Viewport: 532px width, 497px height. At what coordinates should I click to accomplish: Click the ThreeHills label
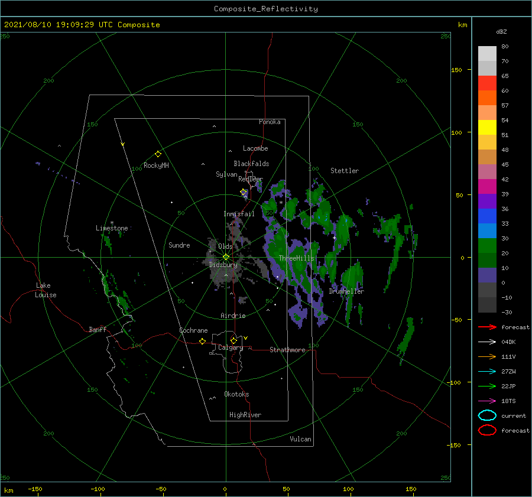[x=296, y=258]
